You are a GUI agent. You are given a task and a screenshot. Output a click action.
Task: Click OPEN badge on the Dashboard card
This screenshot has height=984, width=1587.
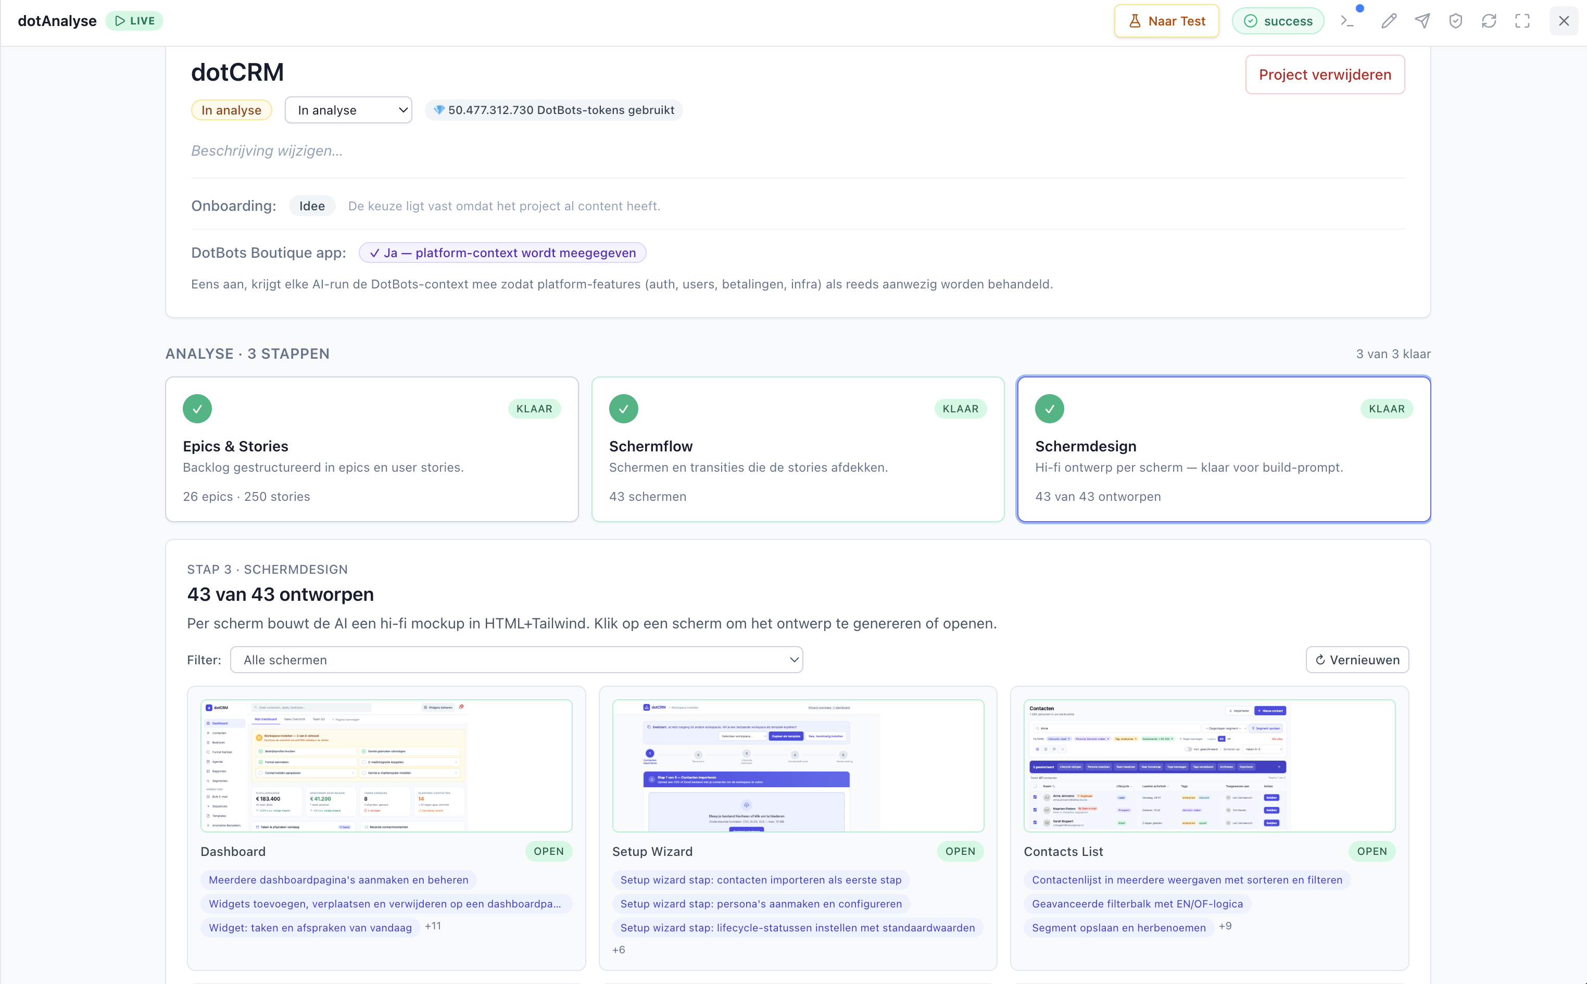pyautogui.click(x=548, y=851)
